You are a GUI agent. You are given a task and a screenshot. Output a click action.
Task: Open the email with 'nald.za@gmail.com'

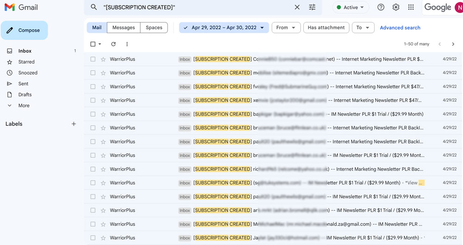[273, 224]
